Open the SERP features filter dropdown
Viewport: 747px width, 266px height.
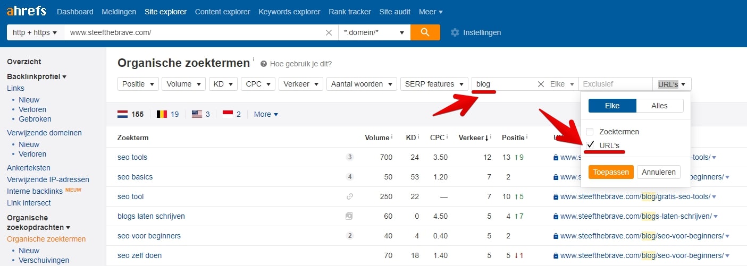[434, 84]
